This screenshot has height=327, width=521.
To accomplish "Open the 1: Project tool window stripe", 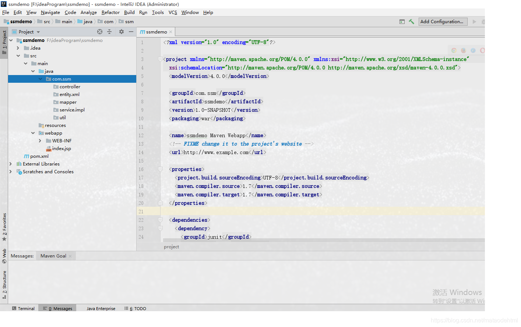I will 4,42.
